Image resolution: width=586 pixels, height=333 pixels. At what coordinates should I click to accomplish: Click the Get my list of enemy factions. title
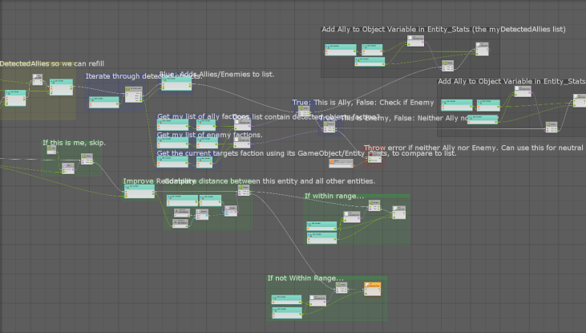tap(210, 135)
